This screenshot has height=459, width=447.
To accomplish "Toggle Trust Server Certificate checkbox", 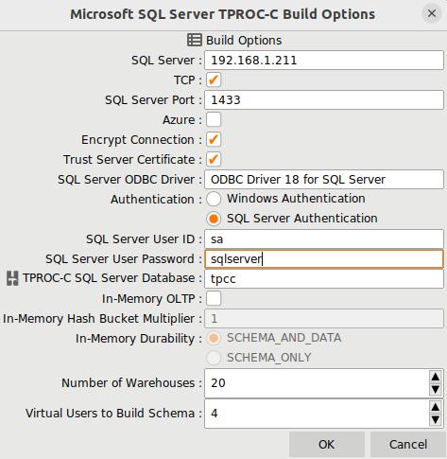I will (x=214, y=159).
